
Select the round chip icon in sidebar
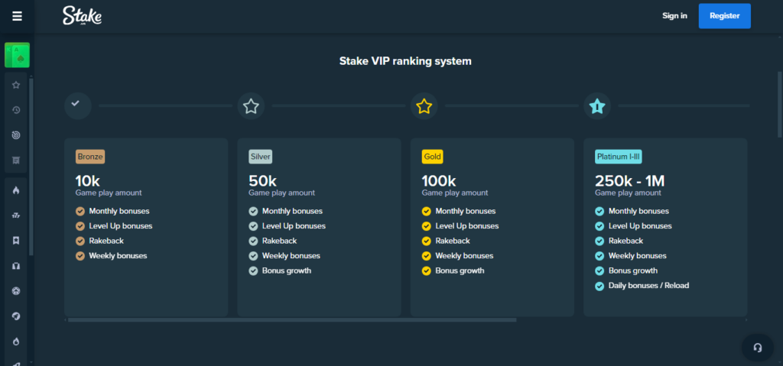pos(16,291)
